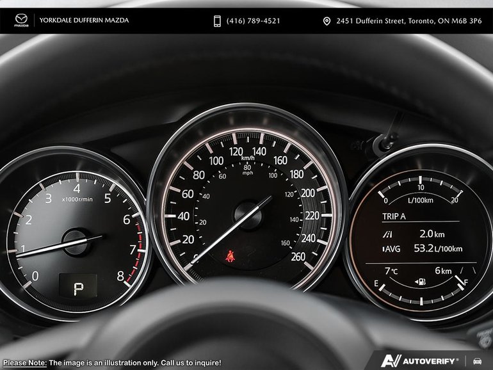Select the TRIP A label

click(x=394, y=216)
